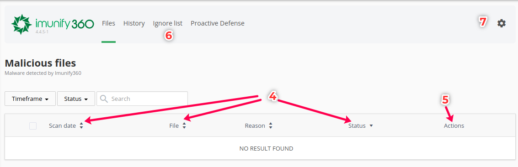This screenshot has width=518, height=167.
Task: Click the search magnifier icon
Action: click(104, 99)
